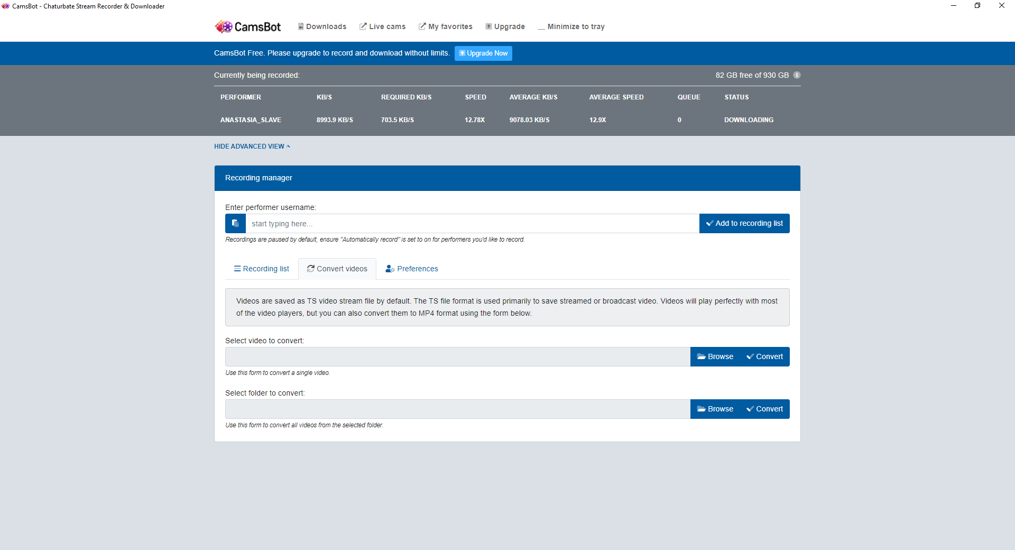Click the AVERAGE SPEED column header

pyautogui.click(x=616, y=97)
